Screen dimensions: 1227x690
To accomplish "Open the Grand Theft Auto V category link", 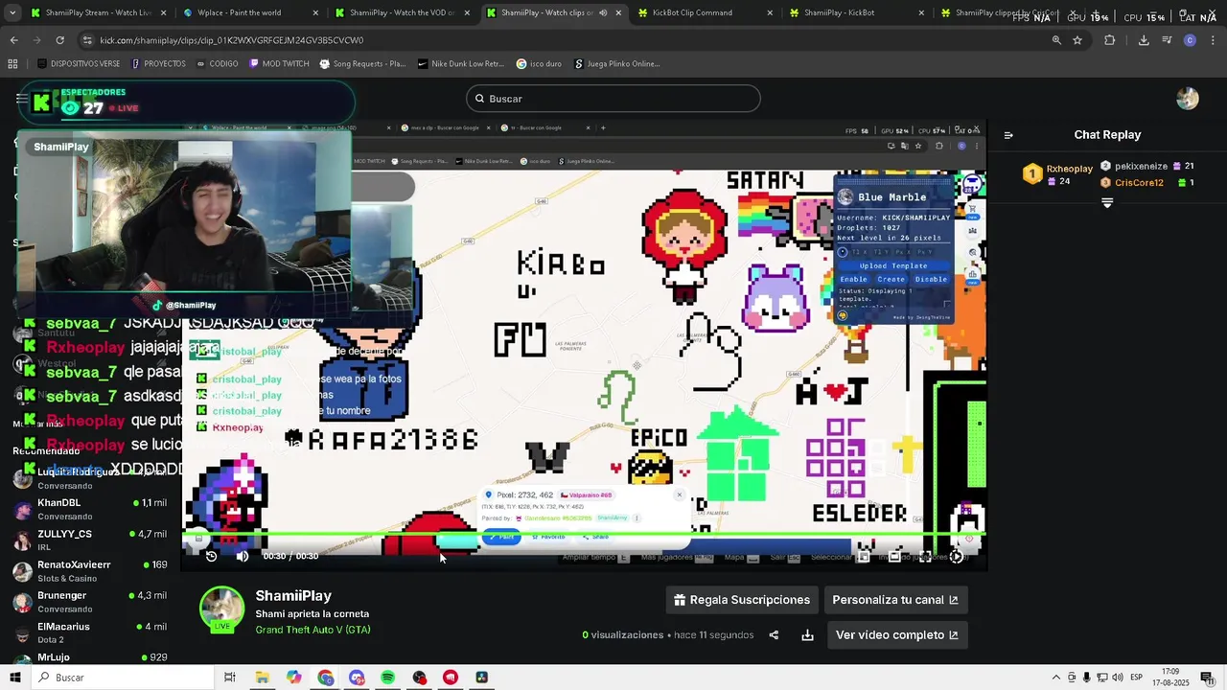I will (313, 630).
